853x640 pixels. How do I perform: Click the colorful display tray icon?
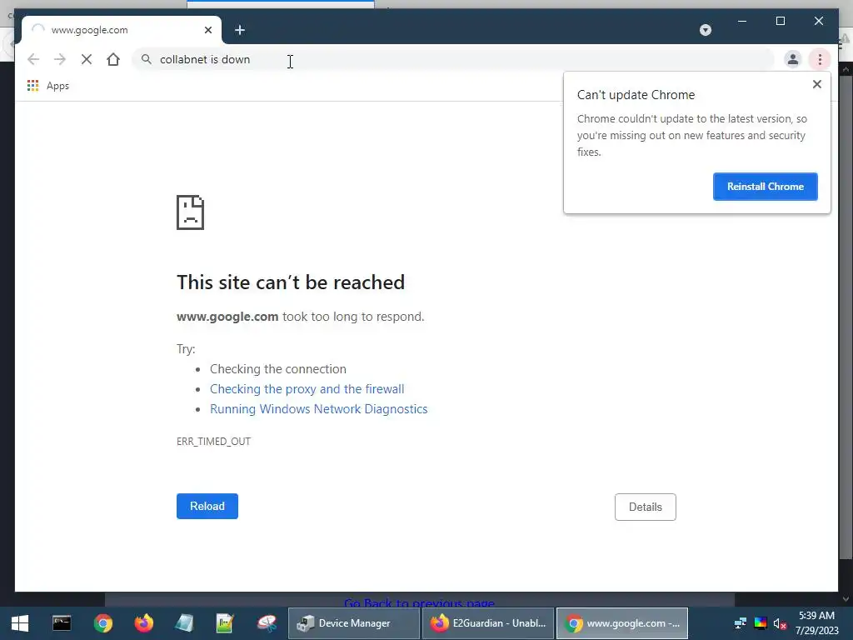761,623
